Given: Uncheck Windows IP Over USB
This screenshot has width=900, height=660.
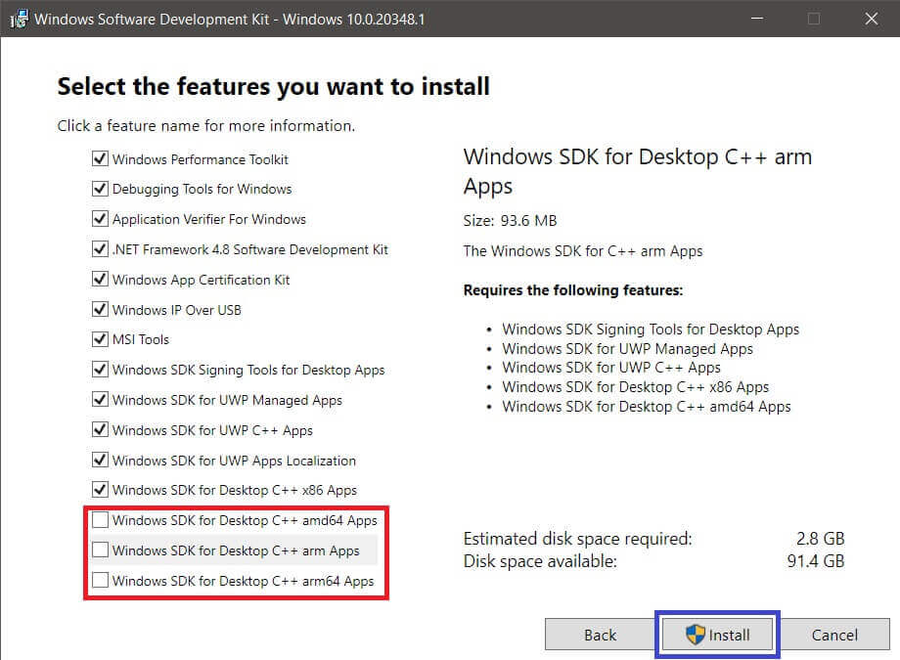Looking at the screenshot, I should [100, 309].
